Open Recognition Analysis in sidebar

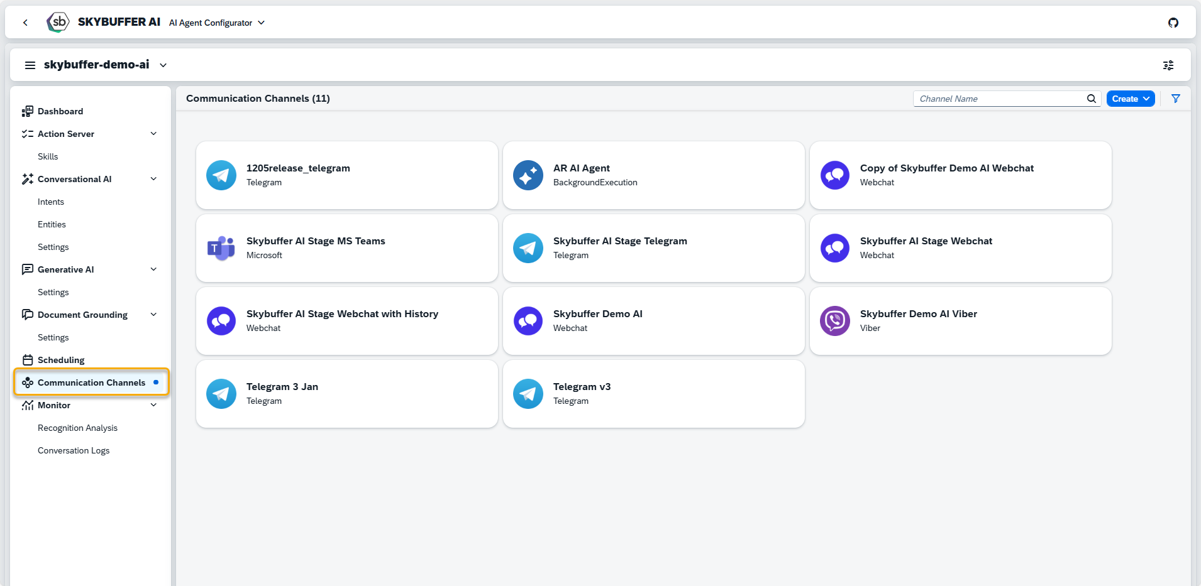(x=77, y=428)
